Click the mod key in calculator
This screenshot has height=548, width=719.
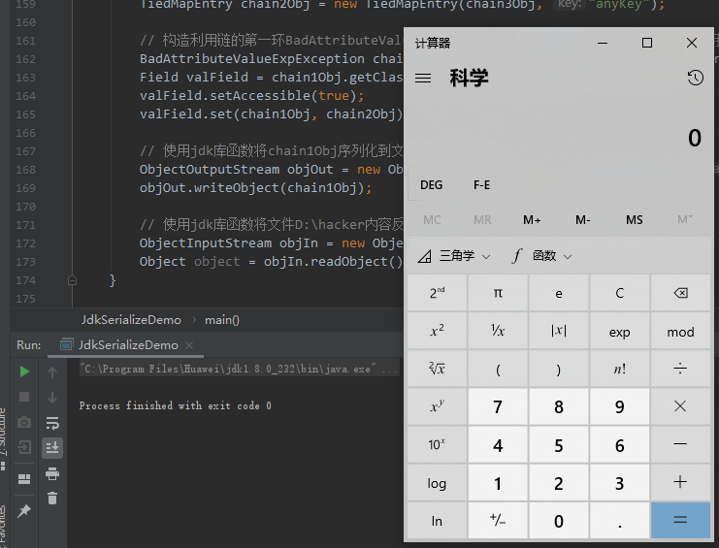680,331
